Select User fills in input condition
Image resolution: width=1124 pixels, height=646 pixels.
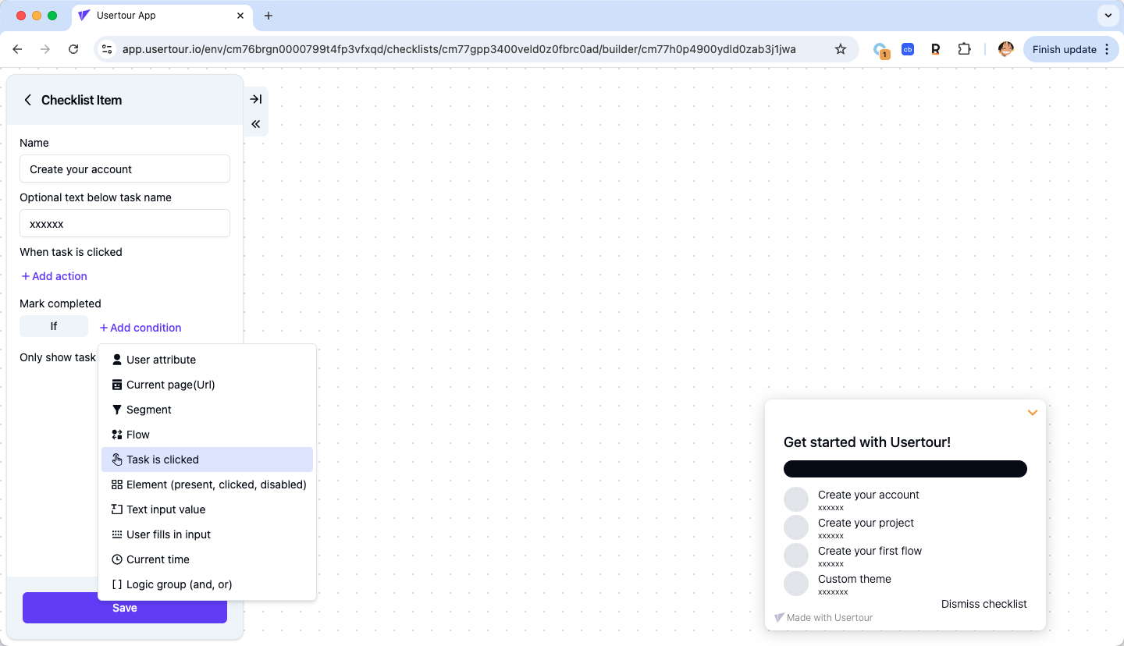(x=207, y=534)
